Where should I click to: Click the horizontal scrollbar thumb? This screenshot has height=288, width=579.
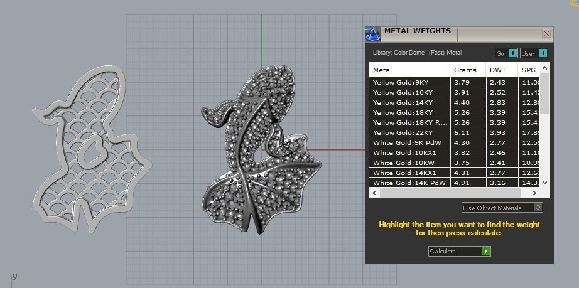coord(450,193)
